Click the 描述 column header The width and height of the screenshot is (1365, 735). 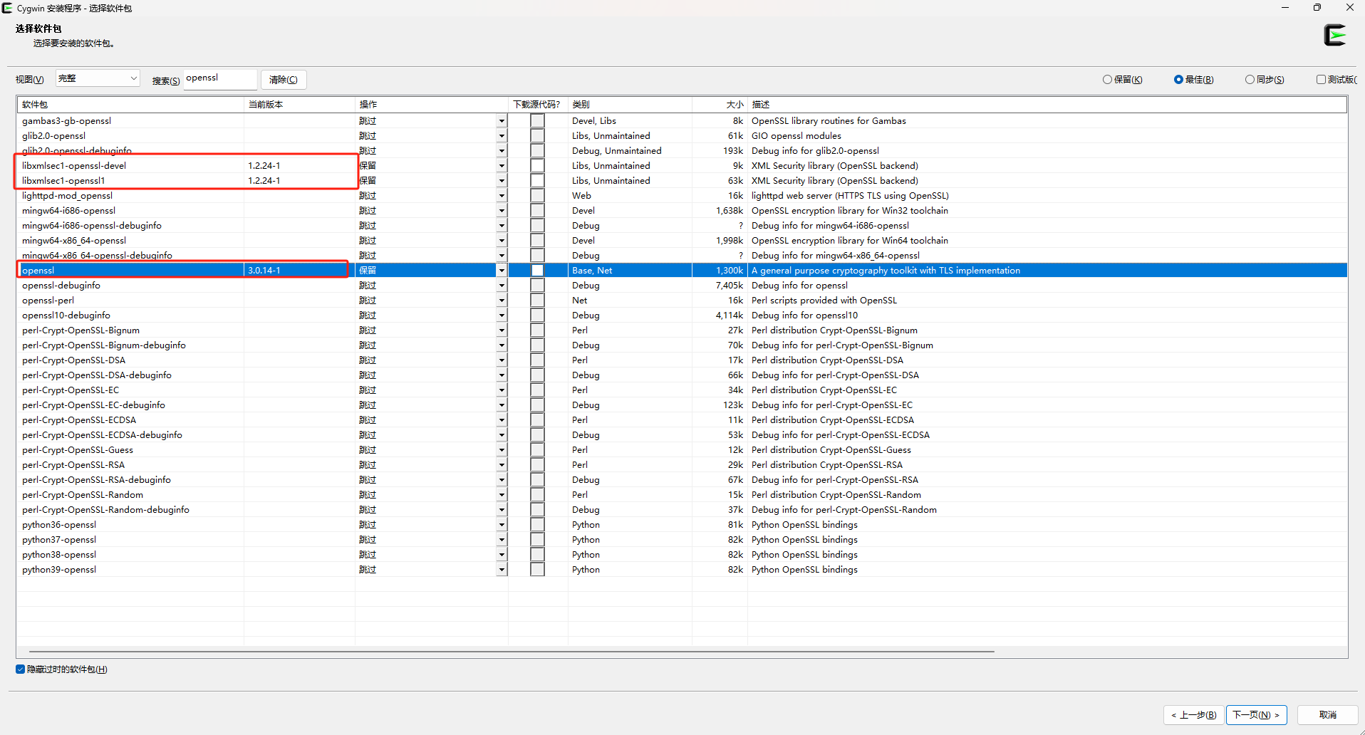pos(1047,105)
